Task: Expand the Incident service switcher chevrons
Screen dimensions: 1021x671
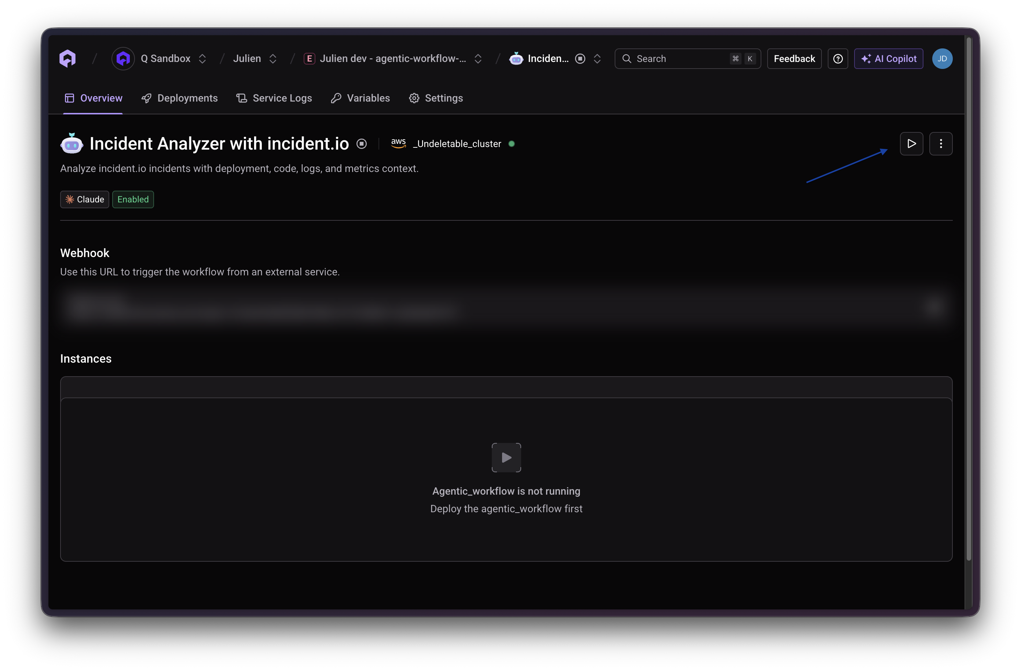Action: click(597, 59)
